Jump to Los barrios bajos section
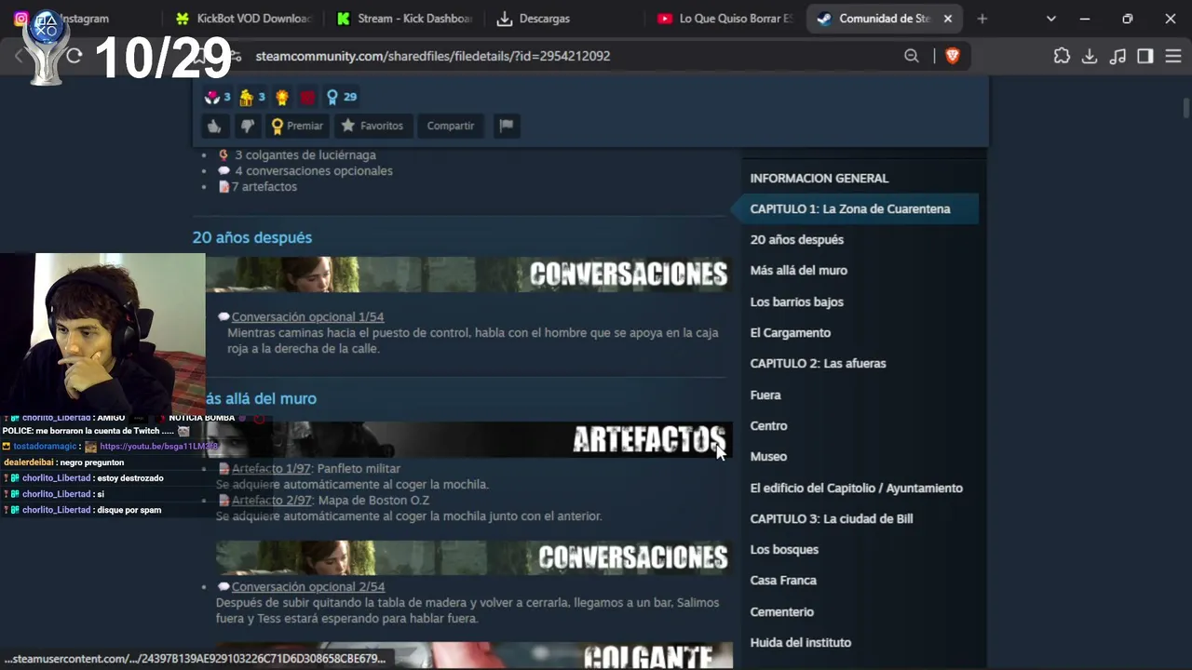The height and width of the screenshot is (670, 1192). [797, 301]
